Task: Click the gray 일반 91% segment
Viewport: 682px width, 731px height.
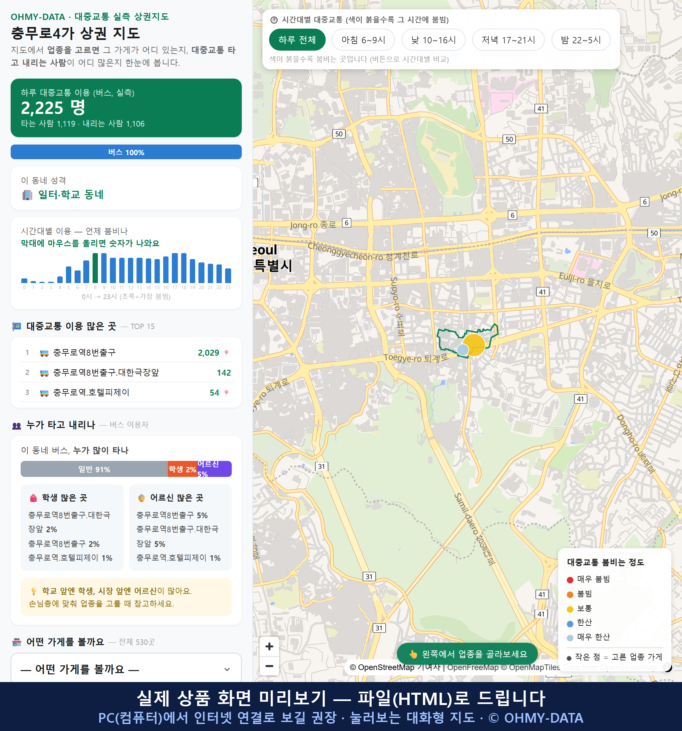Action: tap(94, 469)
